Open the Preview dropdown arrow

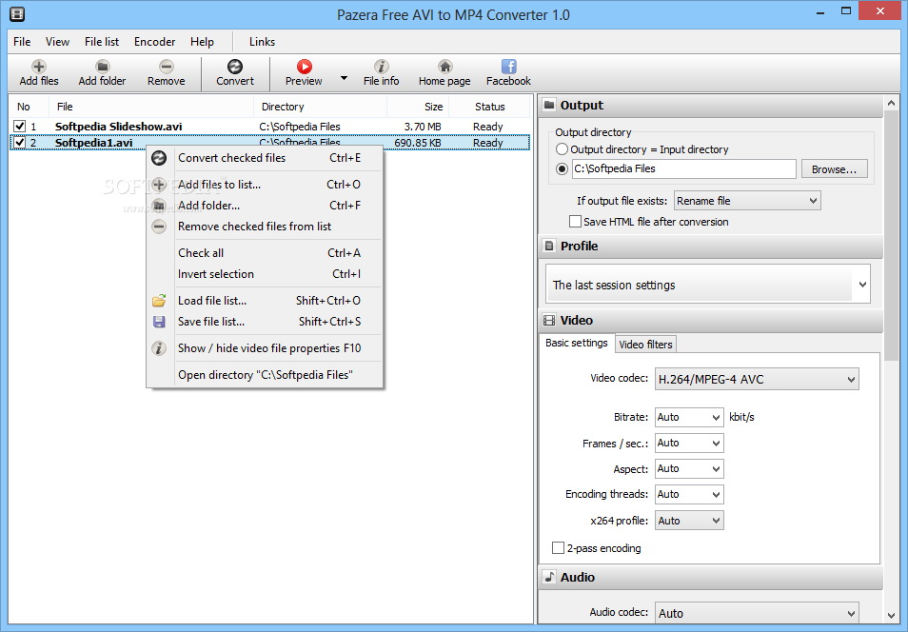point(344,78)
